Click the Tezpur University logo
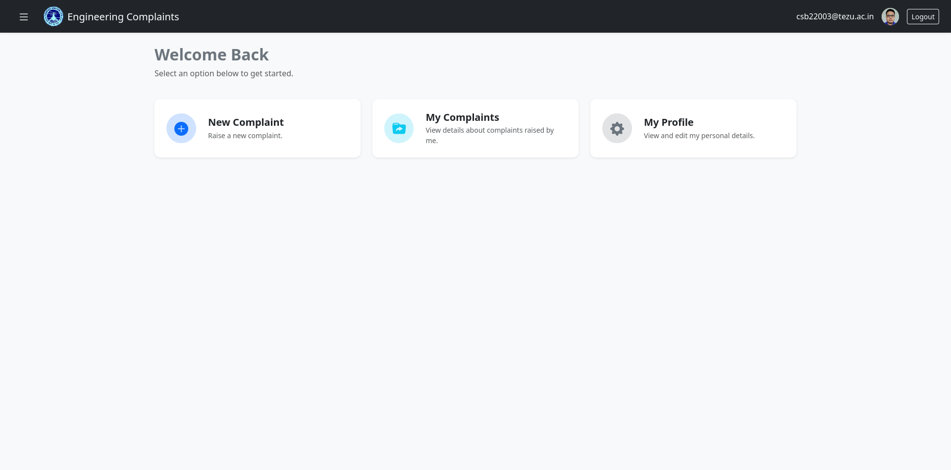The width and height of the screenshot is (951, 470). [53, 16]
